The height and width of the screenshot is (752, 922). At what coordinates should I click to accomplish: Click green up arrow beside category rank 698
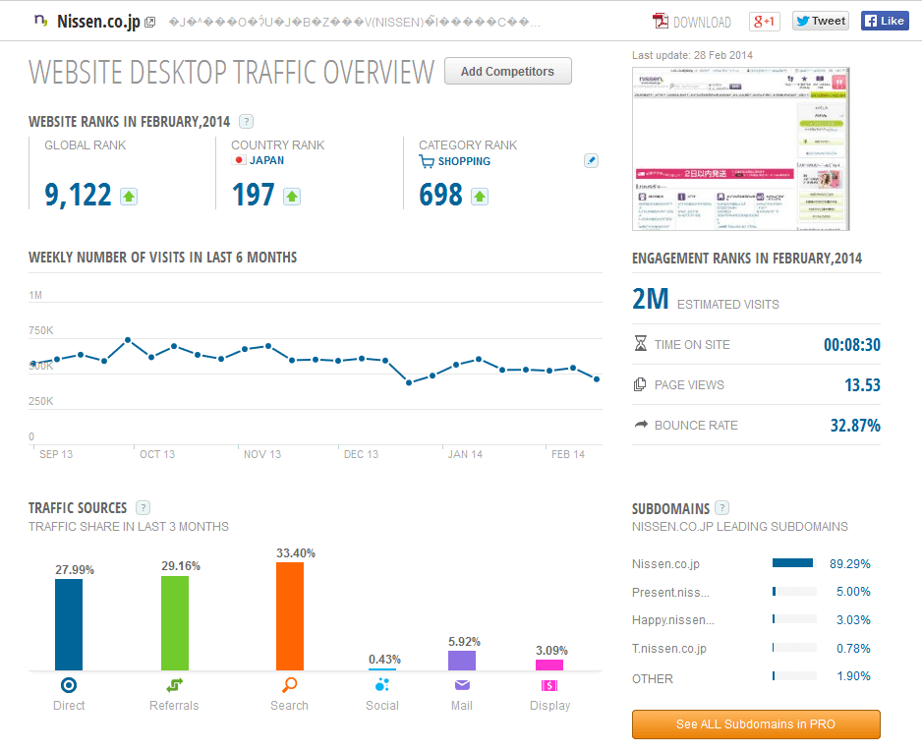[x=480, y=197]
